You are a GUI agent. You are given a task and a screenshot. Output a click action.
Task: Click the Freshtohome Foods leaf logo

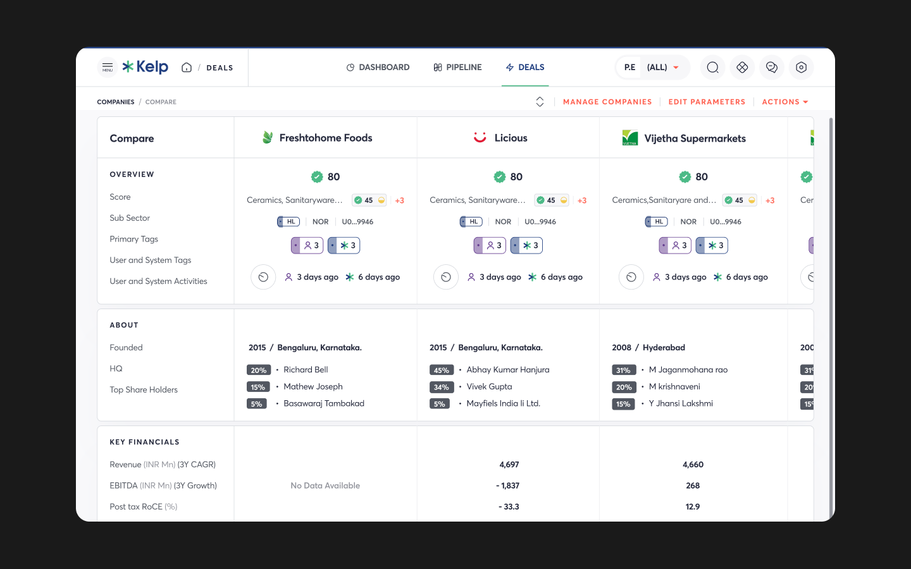point(268,138)
